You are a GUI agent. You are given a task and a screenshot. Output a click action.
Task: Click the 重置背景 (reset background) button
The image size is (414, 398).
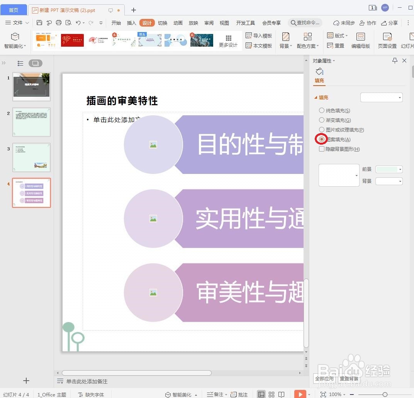[349, 378]
